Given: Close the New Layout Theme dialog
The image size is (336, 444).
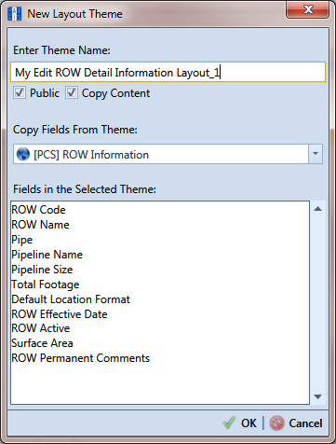Looking at the screenshot, I should [307, 10].
